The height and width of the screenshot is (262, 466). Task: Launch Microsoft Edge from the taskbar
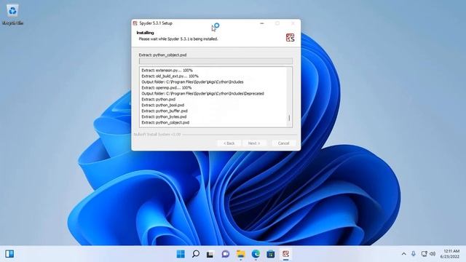point(256,254)
